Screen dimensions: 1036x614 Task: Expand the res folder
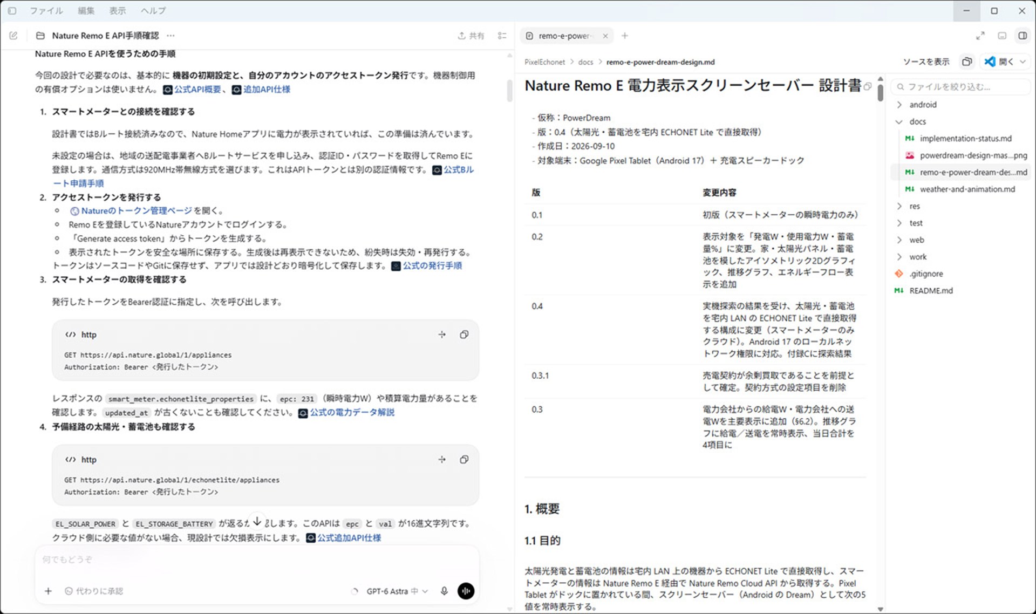point(960,206)
